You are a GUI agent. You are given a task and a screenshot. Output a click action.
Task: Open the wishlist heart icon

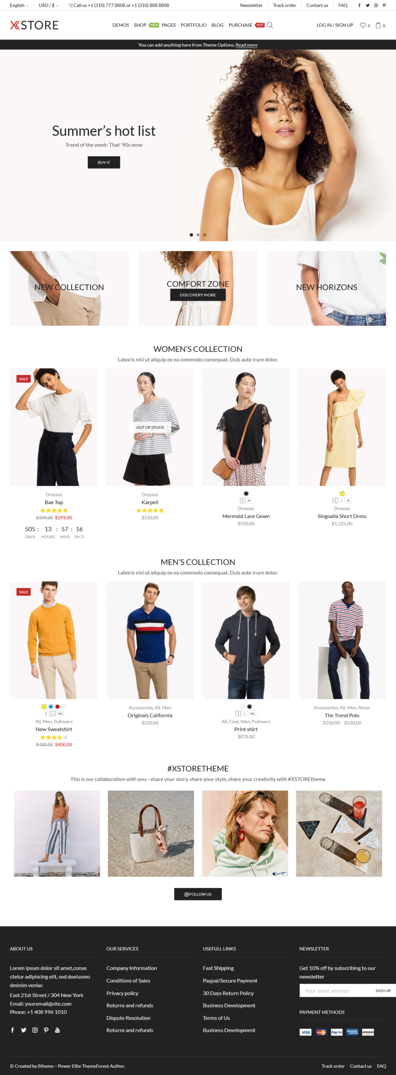363,25
